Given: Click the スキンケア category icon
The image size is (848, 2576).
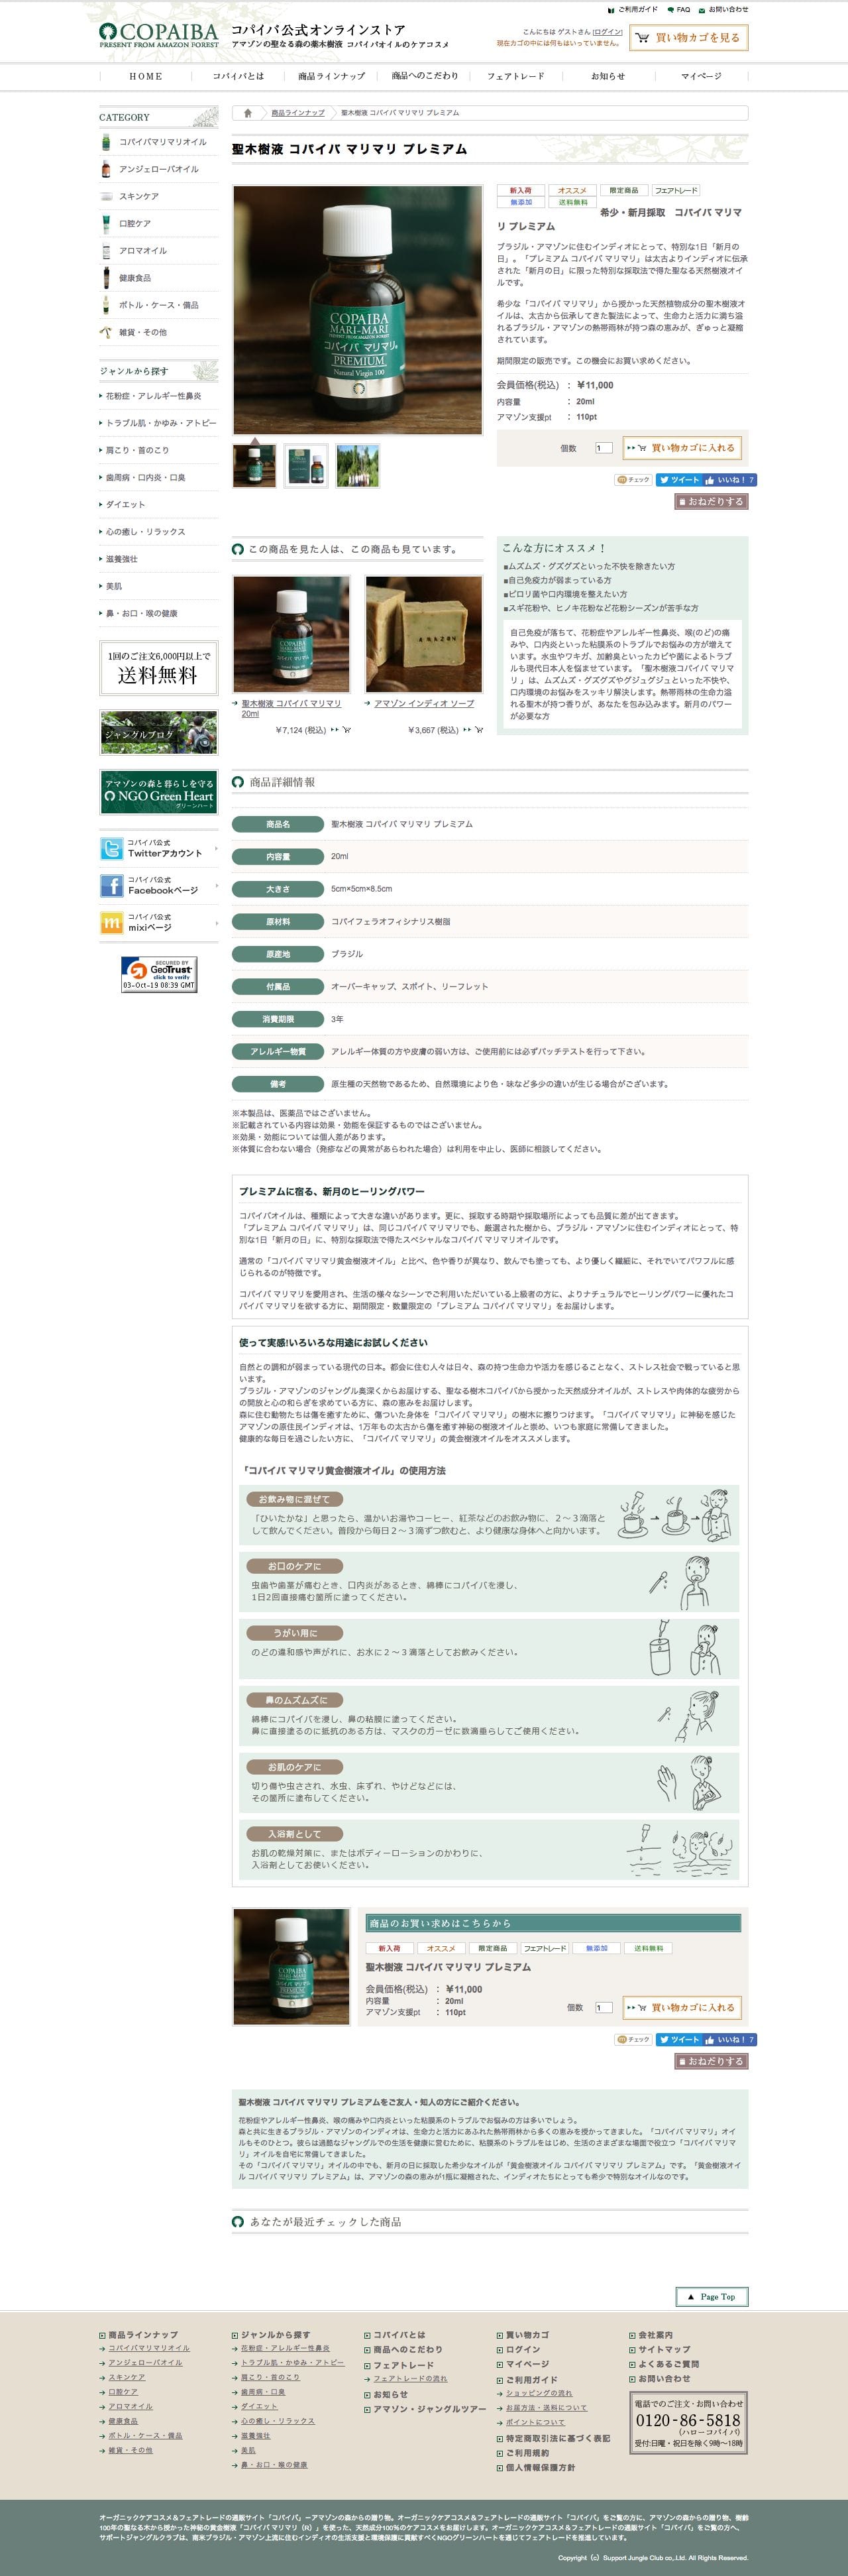Looking at the screenshot, I should click(106, 196).
